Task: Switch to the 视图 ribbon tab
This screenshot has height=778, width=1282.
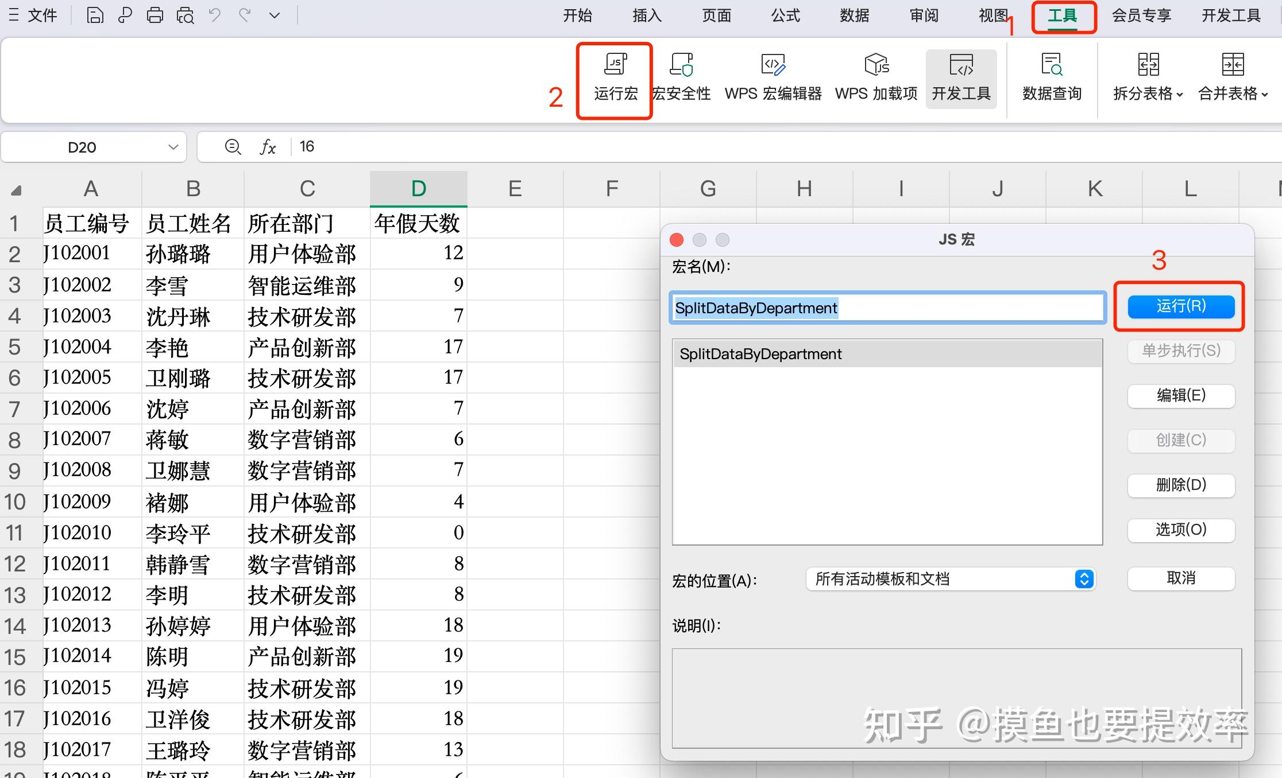Action: (992, 15)
